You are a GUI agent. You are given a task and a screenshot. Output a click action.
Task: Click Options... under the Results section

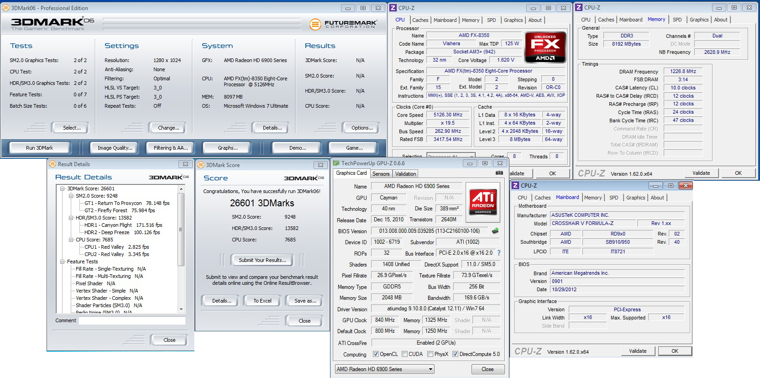362,128
